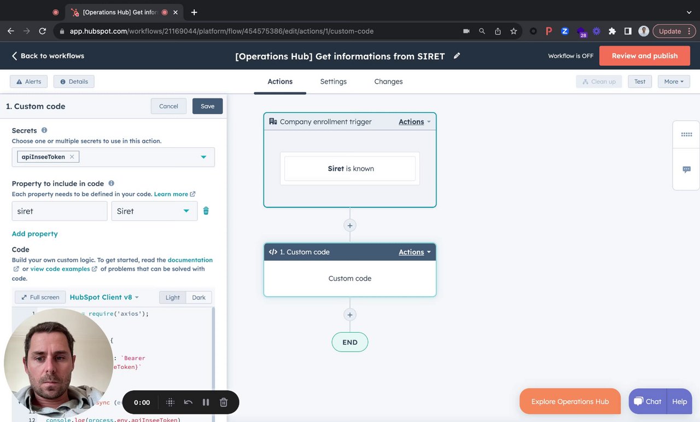700x422 pixels.
Task: Click Add property link
Action: (35, 234)
